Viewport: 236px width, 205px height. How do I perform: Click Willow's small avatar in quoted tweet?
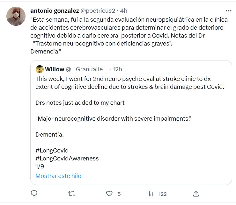(40, 69)
